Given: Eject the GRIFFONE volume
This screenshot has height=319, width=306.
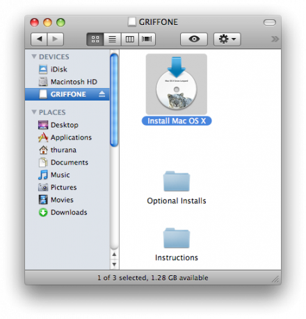Looking at the screenshot, I should pyautogui.click(x=102, y=94).
